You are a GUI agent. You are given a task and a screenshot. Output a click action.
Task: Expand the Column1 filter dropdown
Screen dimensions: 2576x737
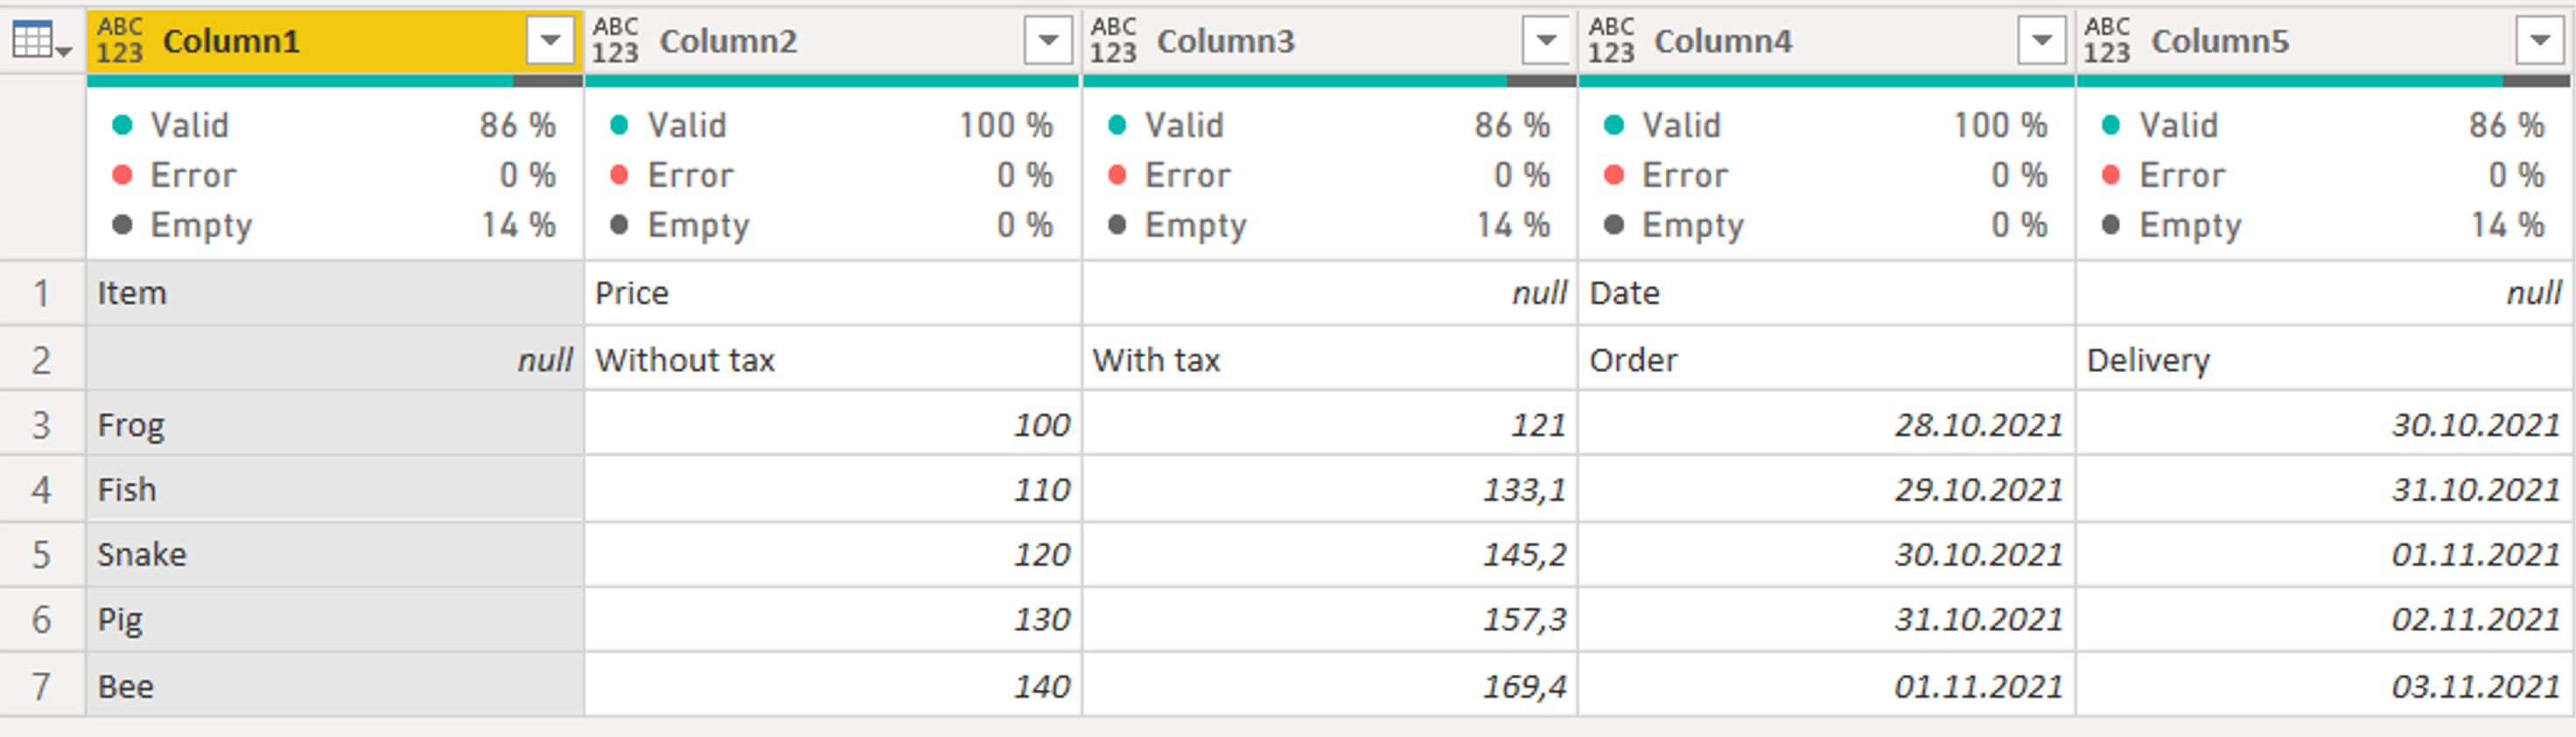click(550, 41)
